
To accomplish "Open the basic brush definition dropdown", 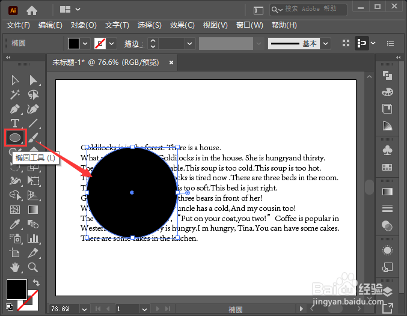I will (x=325, y=43).
